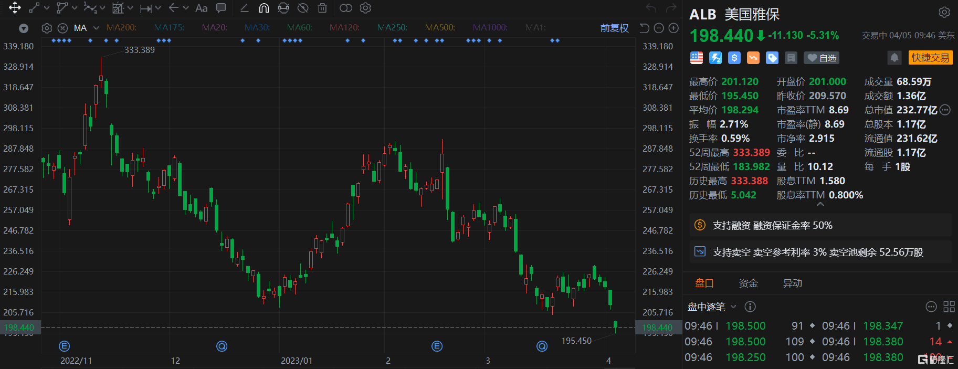Add a comment bubble note
This screenshot has width=958, height=369.
click(221, 8)
